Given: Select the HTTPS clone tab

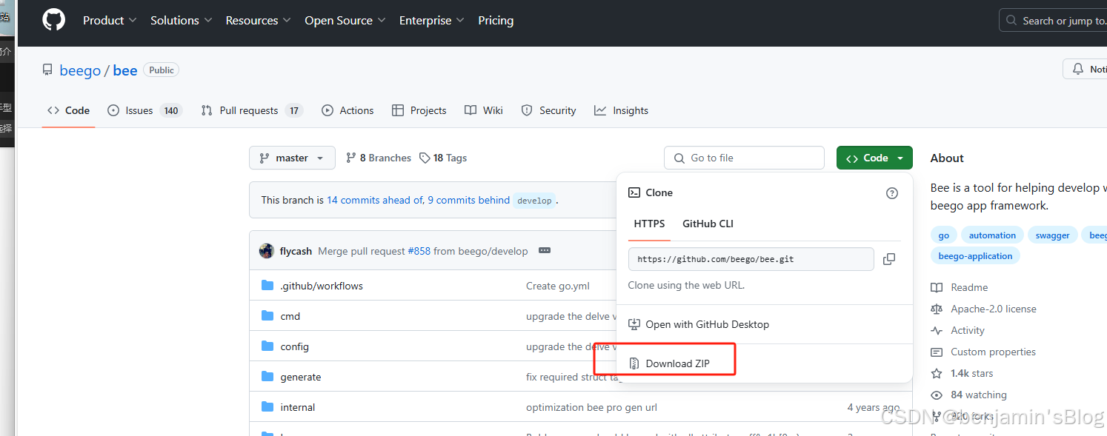Looking at the screenshot, I should tap(650, 224).
